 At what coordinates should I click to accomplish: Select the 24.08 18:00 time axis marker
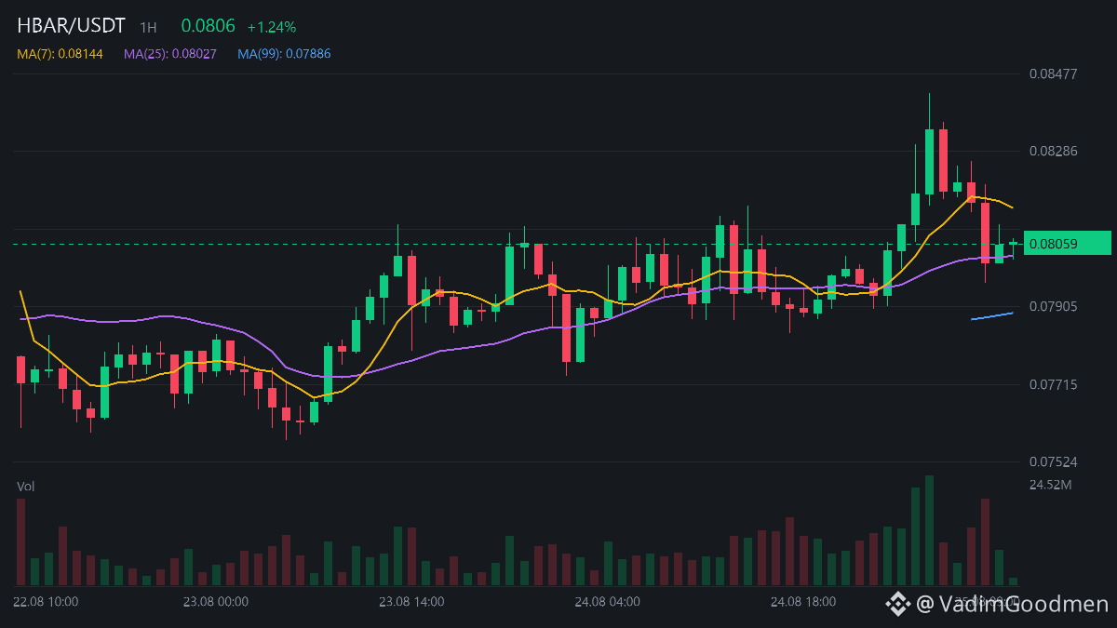click(803, 602)
